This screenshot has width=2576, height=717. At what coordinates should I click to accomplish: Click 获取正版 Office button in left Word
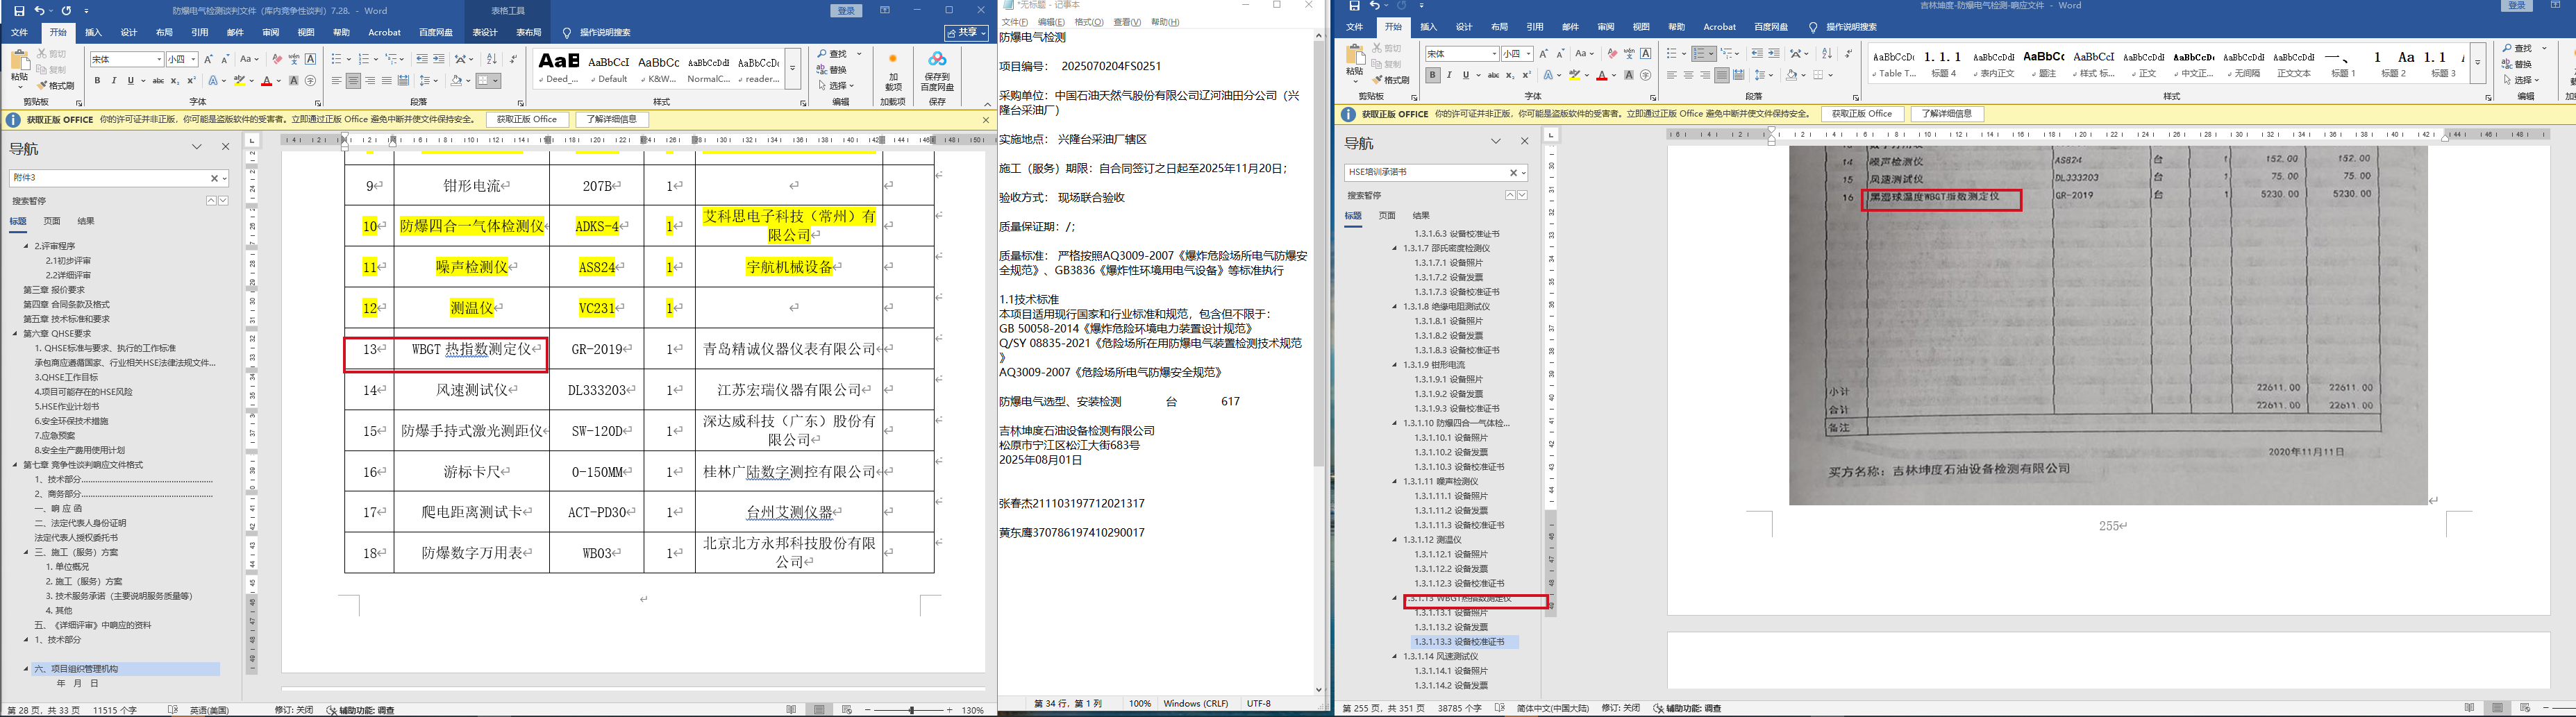pyautogui.click(x=528, y=119)
